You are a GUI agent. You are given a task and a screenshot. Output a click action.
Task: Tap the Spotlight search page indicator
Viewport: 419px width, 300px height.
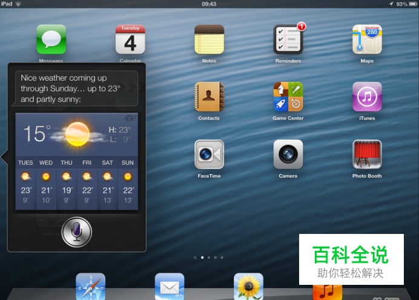click(195, 258)
